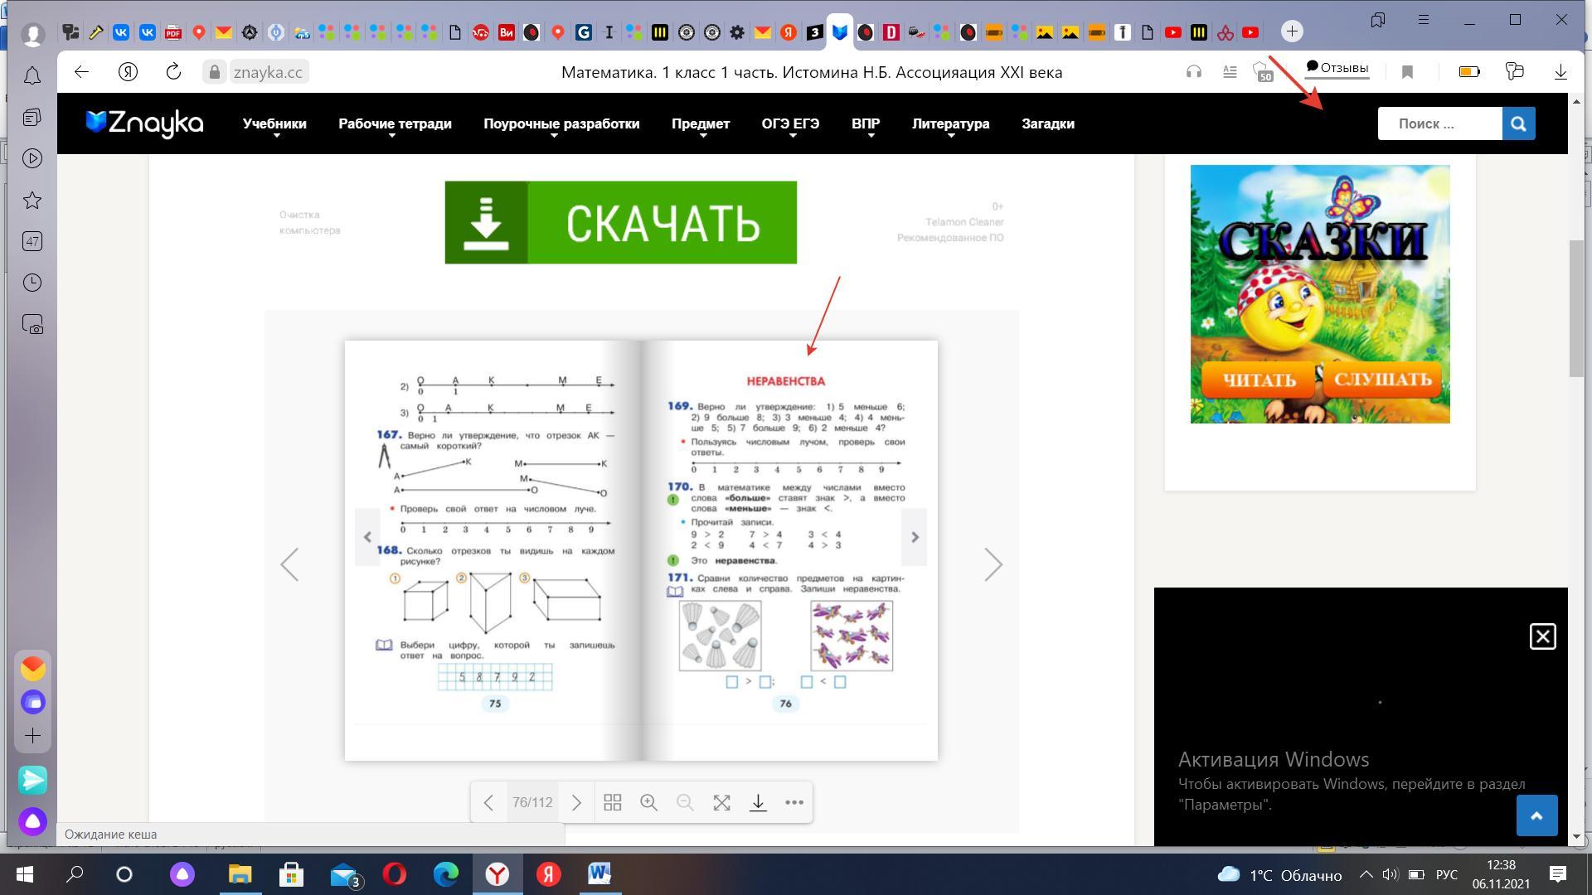Go to next page with right arrow
Viewport: 1592px width, 895px height.
tap(993, 564)
